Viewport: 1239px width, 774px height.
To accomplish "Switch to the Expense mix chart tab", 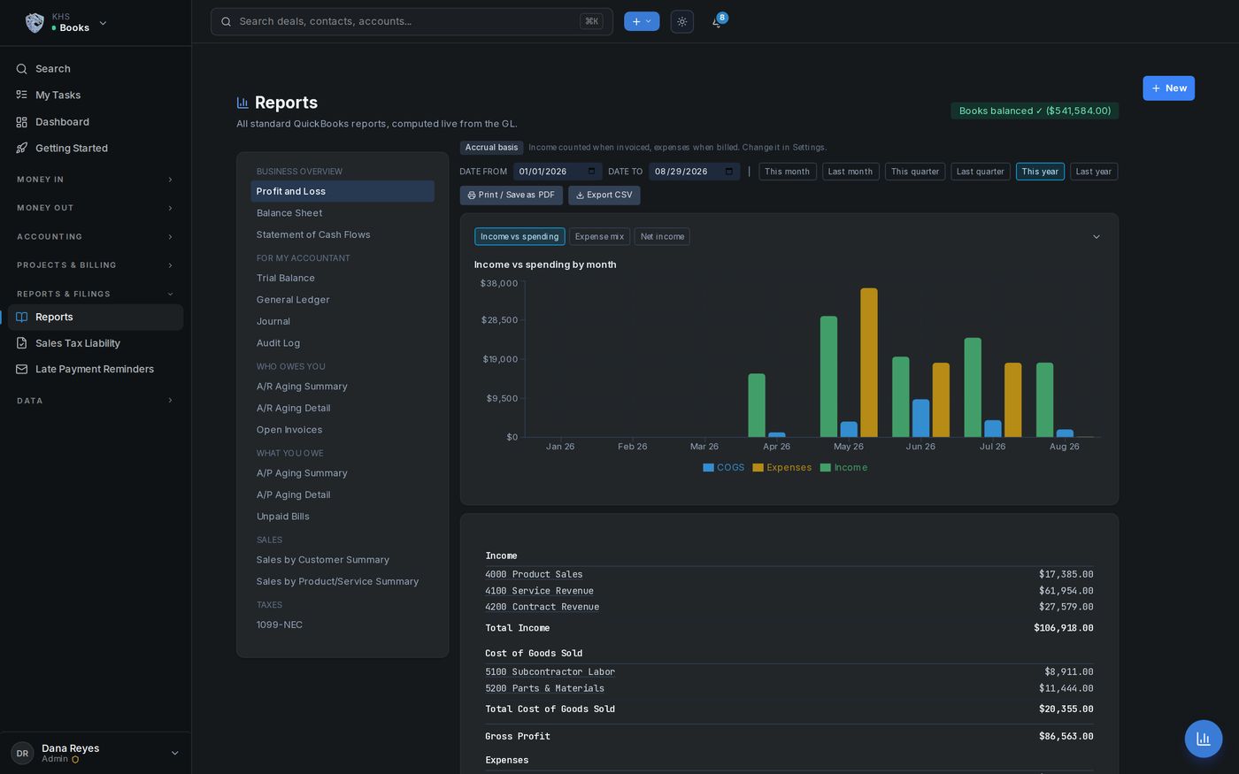I will tap(600, 236).
